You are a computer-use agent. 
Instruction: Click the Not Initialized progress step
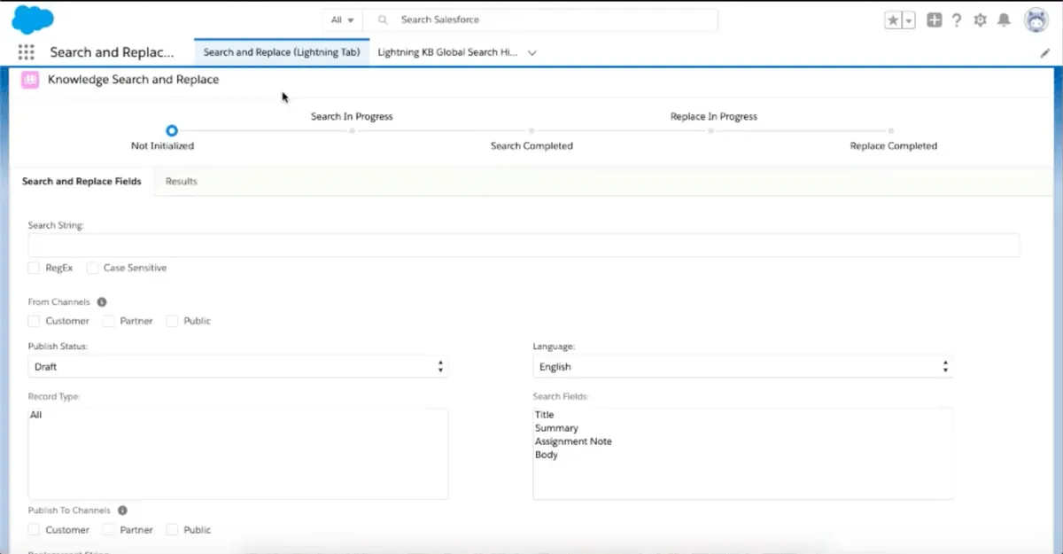point(172,130)
